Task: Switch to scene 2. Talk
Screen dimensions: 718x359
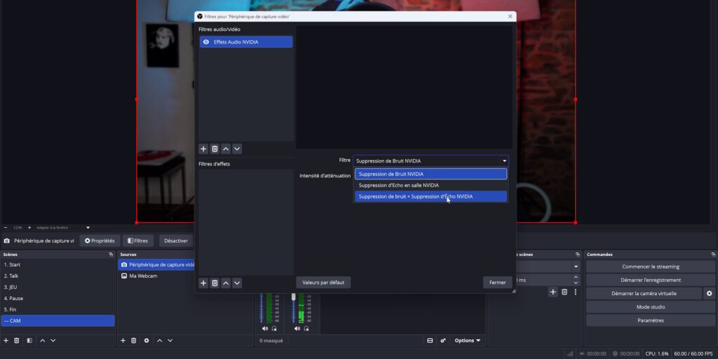Action: 57,276
